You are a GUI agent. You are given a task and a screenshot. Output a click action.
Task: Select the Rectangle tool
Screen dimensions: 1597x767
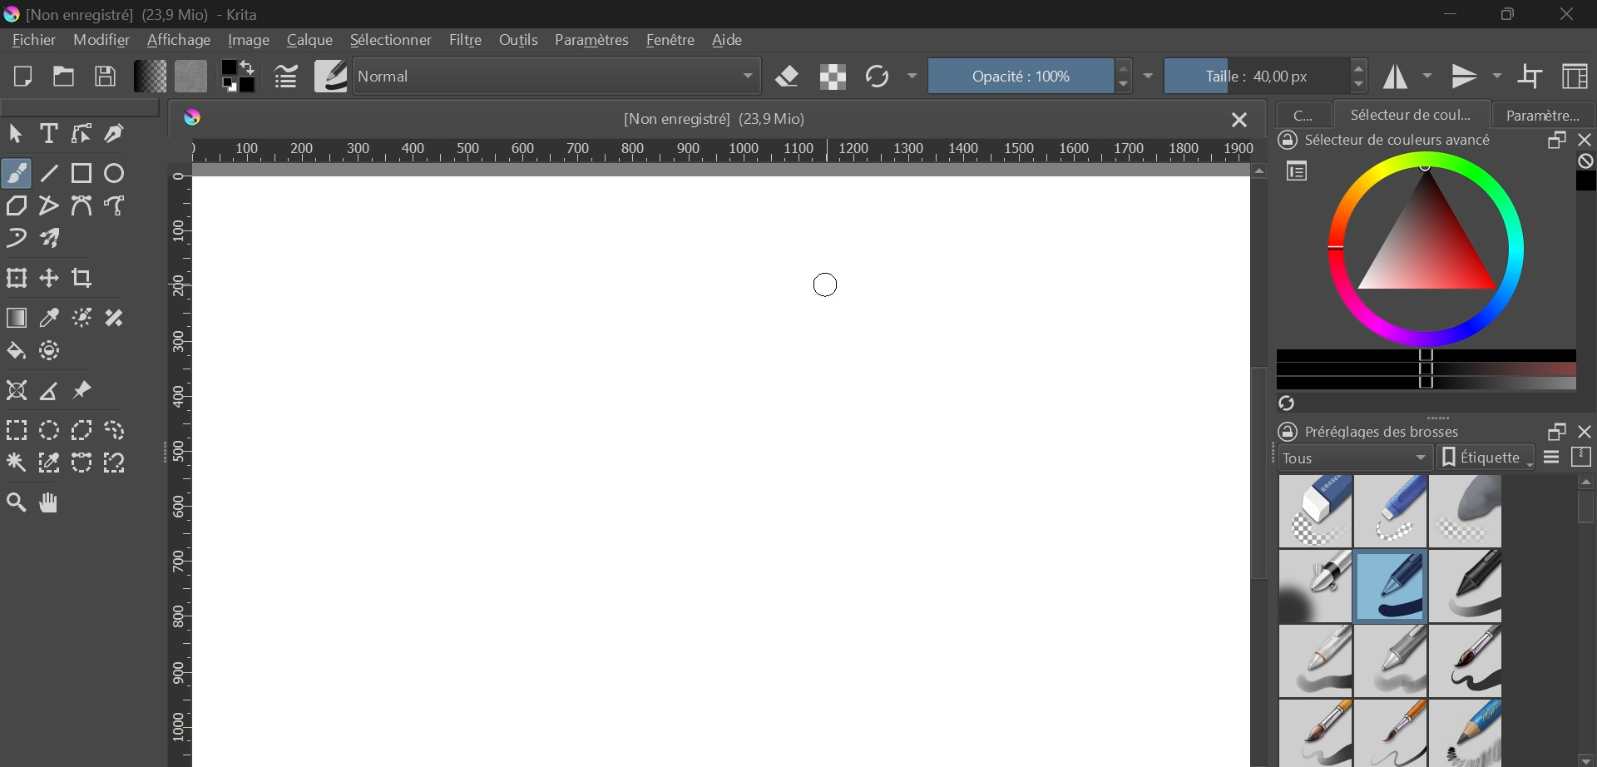pyautogui.click(x=82, y=173)
